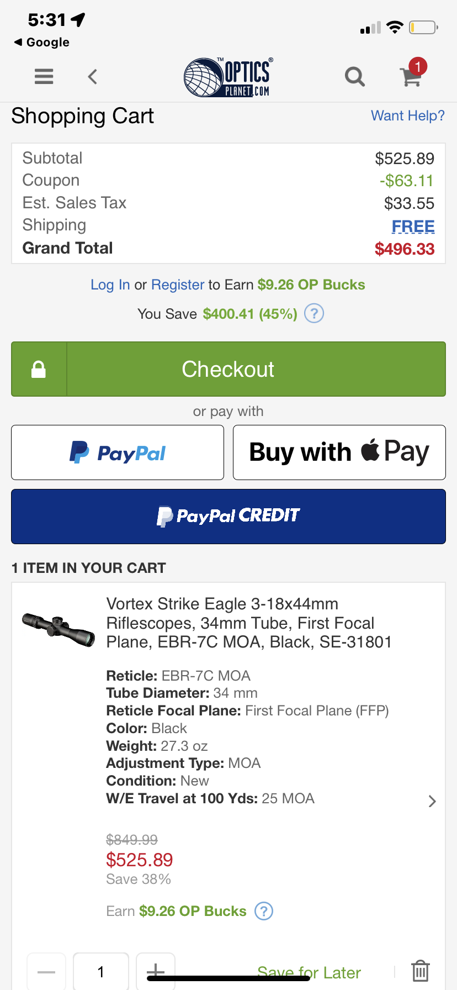This screenshot has width=457, height=990.
Task: Open the OP Bucks help icon
Action: [x=264, y=911]
